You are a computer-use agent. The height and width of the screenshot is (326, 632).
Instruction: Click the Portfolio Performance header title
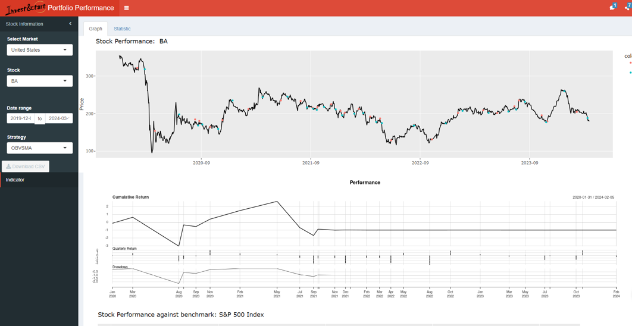(x=81, y=8)
